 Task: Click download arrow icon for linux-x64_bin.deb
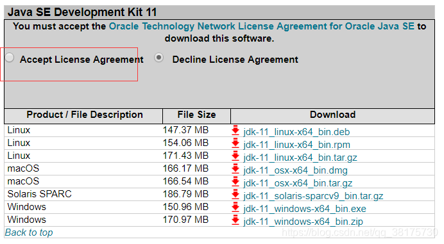tap(235, 131)
